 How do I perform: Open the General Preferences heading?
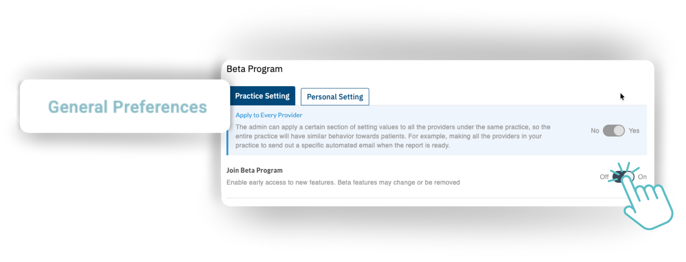(x=128, y=107)
